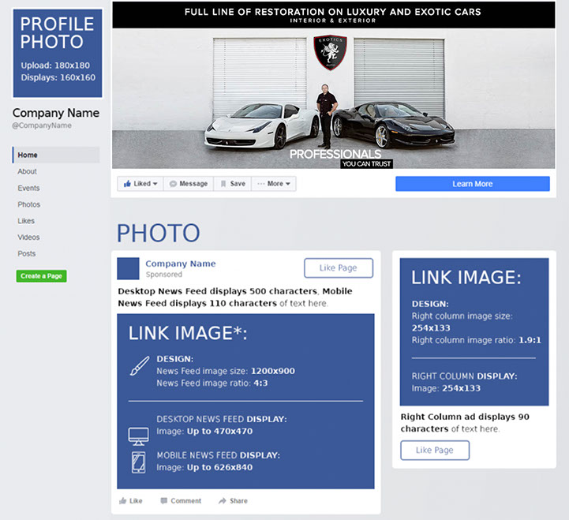Click the paintbrush design icon
Viewport: 569px width, 520px height.
click(139, 365)
